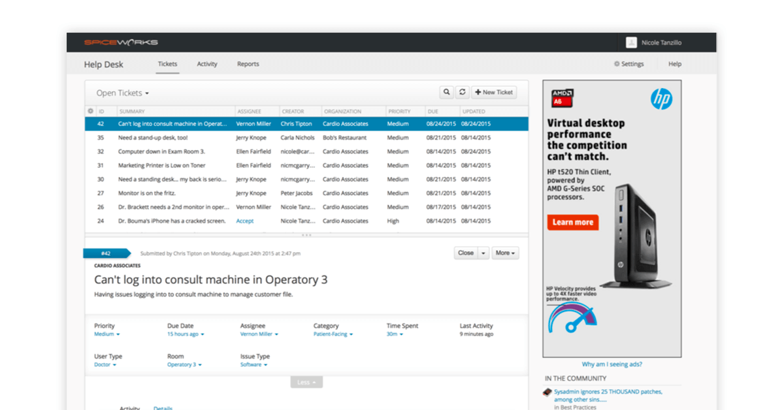Click the AMD A6 badge in ad
Screen dimensions: 784x410
(x=562, y=97)
